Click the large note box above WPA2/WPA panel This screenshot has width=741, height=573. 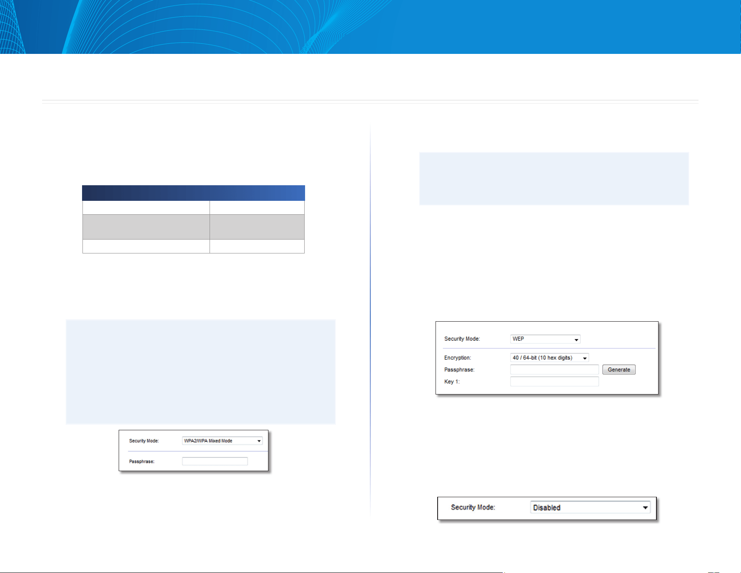[x=200, y=371]
